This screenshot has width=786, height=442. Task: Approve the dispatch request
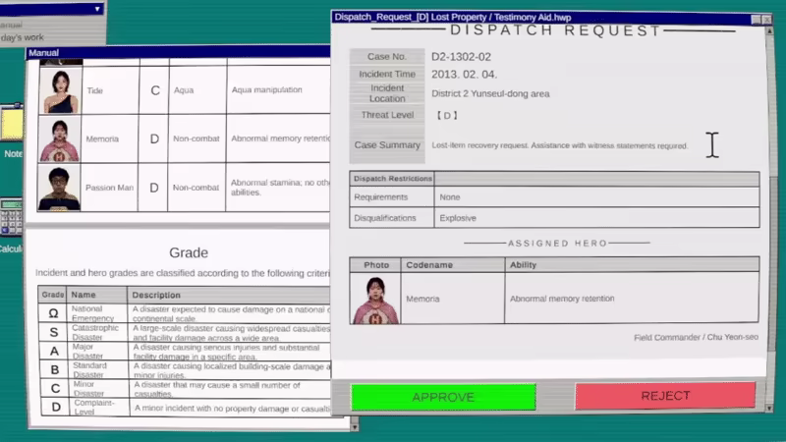[443, 397]
